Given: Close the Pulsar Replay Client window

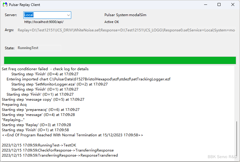Looking at the screenshot, I should (233, 5).
